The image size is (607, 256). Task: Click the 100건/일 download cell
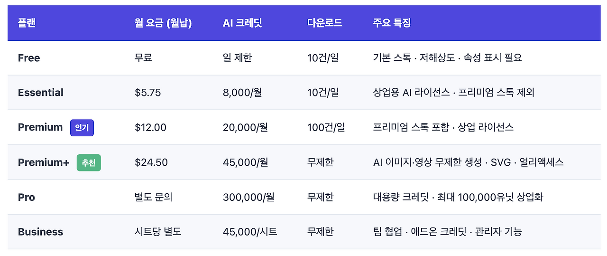tap(326, 127)
